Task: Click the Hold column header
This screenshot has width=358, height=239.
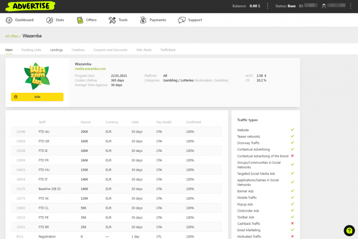Action: coord(135,122)
